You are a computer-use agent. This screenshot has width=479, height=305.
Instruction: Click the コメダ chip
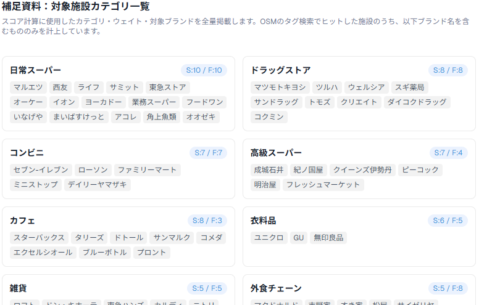(211, 238)
